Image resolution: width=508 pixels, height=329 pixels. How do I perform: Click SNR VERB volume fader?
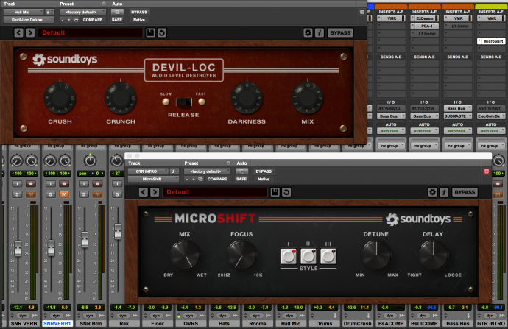click(18, 248)
